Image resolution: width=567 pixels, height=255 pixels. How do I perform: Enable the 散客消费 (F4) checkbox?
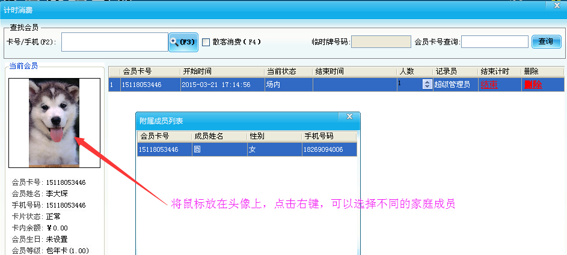click(x=206, y=42)
